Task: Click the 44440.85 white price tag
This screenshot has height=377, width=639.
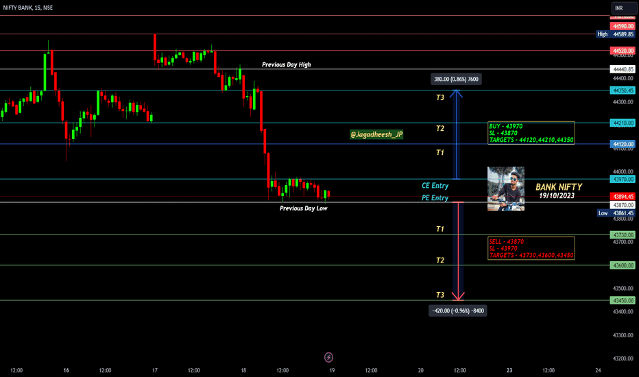Action: click(623, 69)
